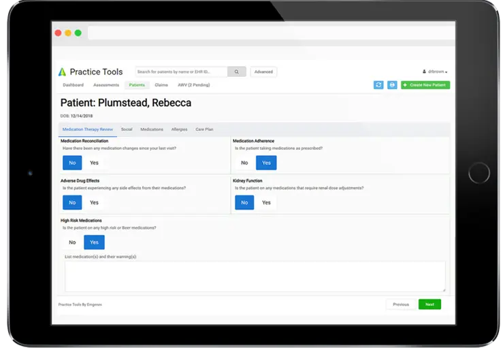Click the magnifier search button
This screenshot has height=350, width=503.
(237, 72)
